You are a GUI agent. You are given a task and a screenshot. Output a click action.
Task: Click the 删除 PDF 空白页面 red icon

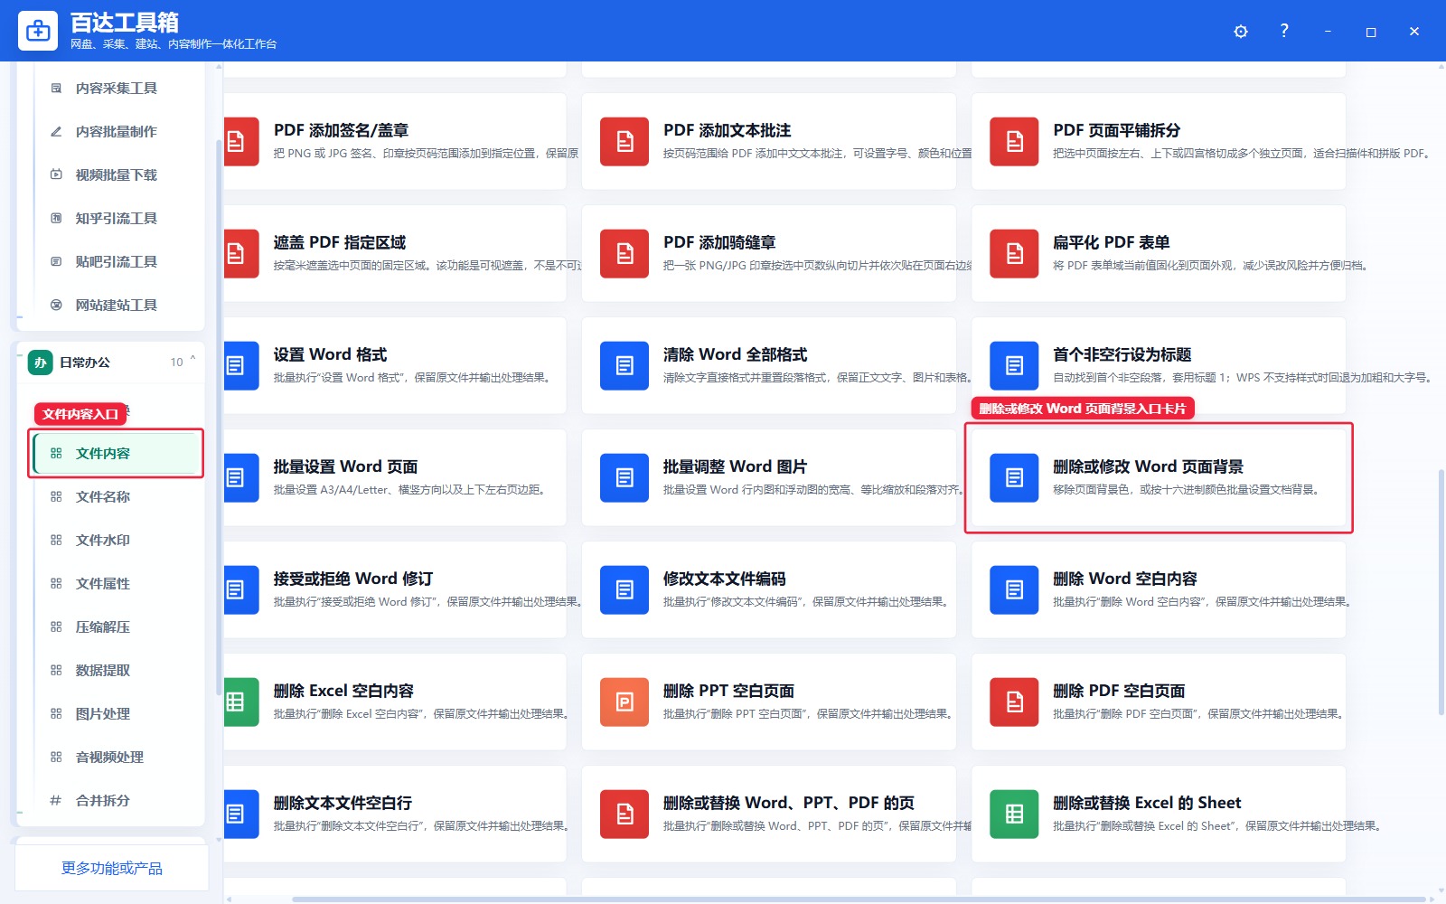[1014, 702]
